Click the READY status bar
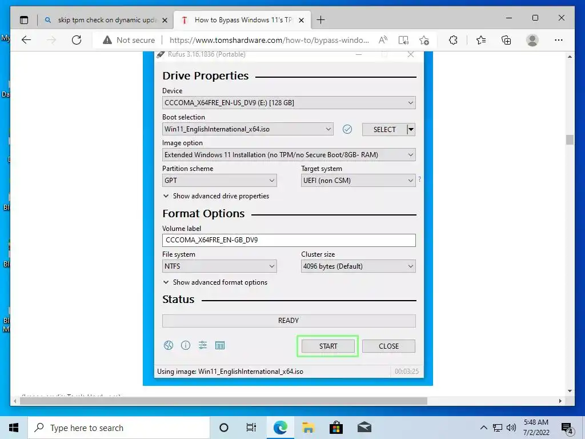Image resolution: width=585 pixels, height=439 pixels. (x=289, y=321)
